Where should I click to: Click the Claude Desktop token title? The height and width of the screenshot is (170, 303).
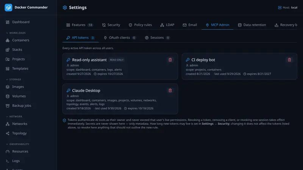[86, 90]
